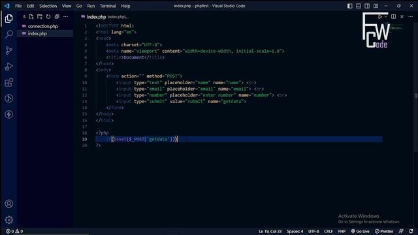Image resolution: width=418 pixels, height=235 pixels.
Task: Open the Extensions view
Action: pos(8,82)
